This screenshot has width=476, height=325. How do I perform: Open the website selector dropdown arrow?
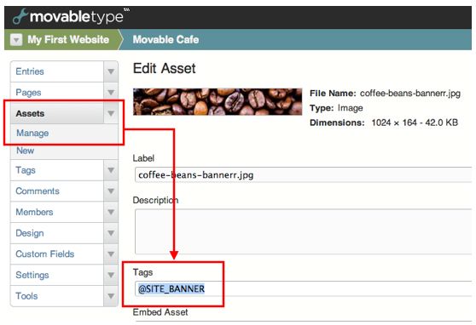[x=16, y=40]
